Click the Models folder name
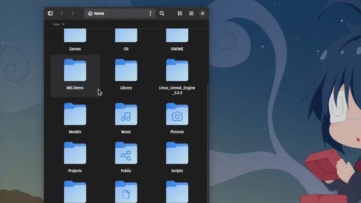 click(x=75, y=131)
